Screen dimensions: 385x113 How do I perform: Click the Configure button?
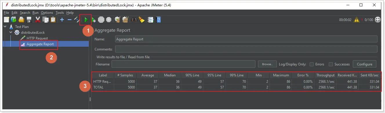[x=364, y=64]
